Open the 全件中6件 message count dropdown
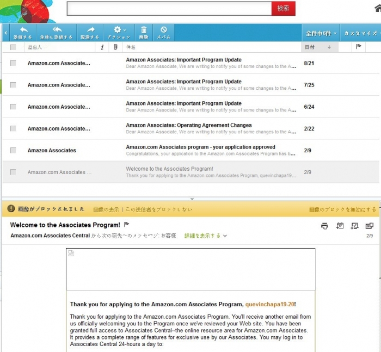This screenshot has width=381, height=352. 321,33
